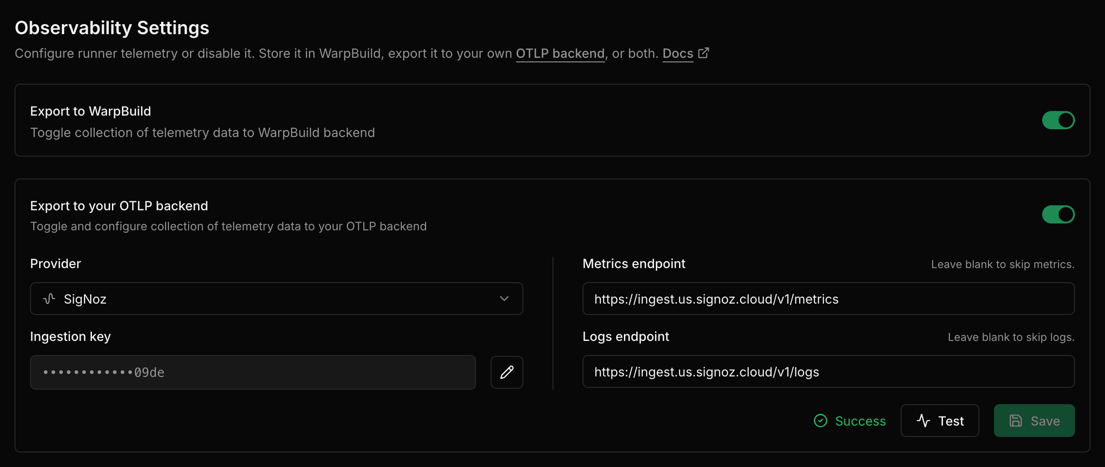Click the SigNoz pulse logo in the Provider field
This screenshot has width=1105, height=467.
coord(49,299)
